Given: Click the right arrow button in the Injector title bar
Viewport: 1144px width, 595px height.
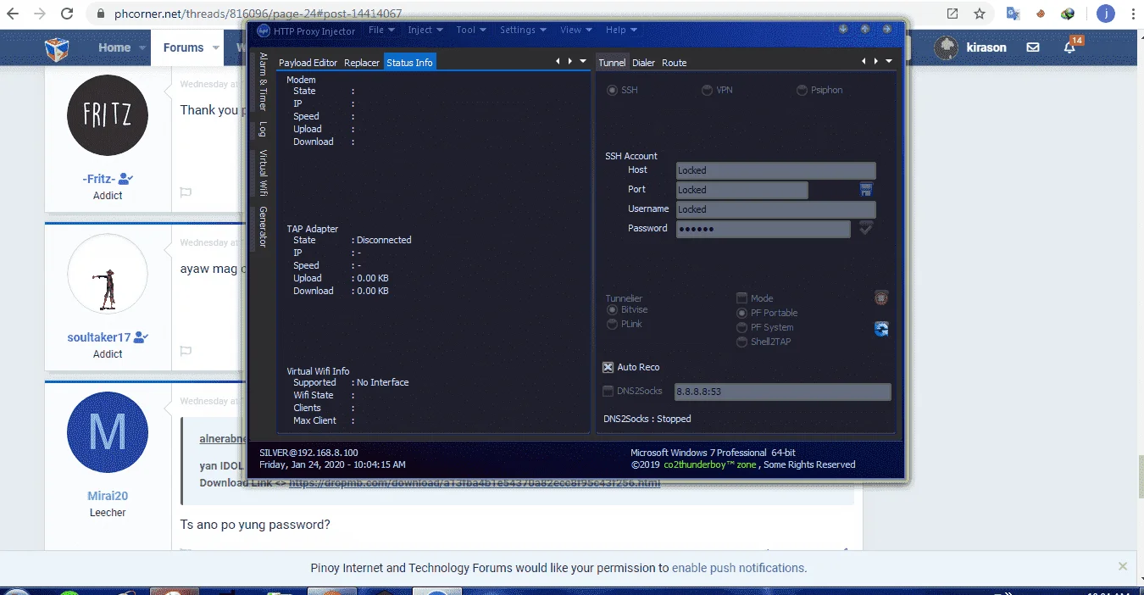Looking at the screenshot, I should [x=887, y=29].
